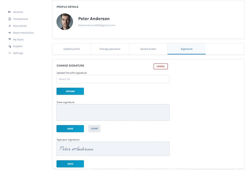Open the Change password tab
Screen dimensions: 246x171
[110, 49]
